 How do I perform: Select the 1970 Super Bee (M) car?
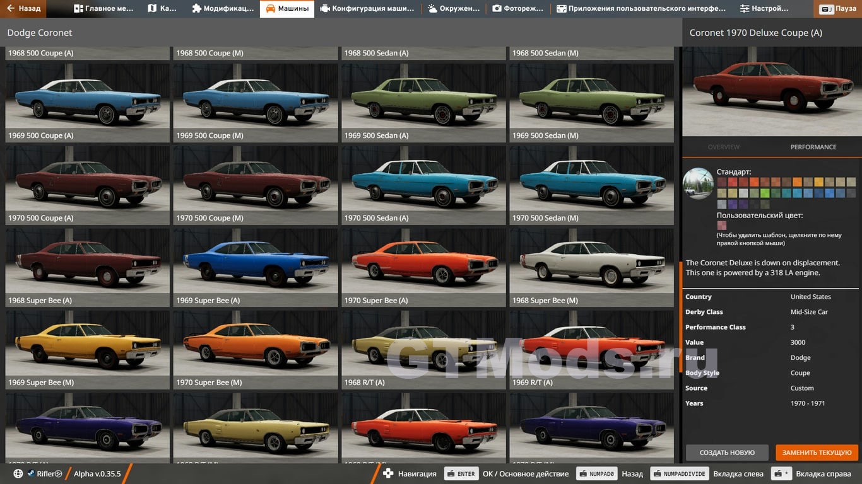[256, 350]
